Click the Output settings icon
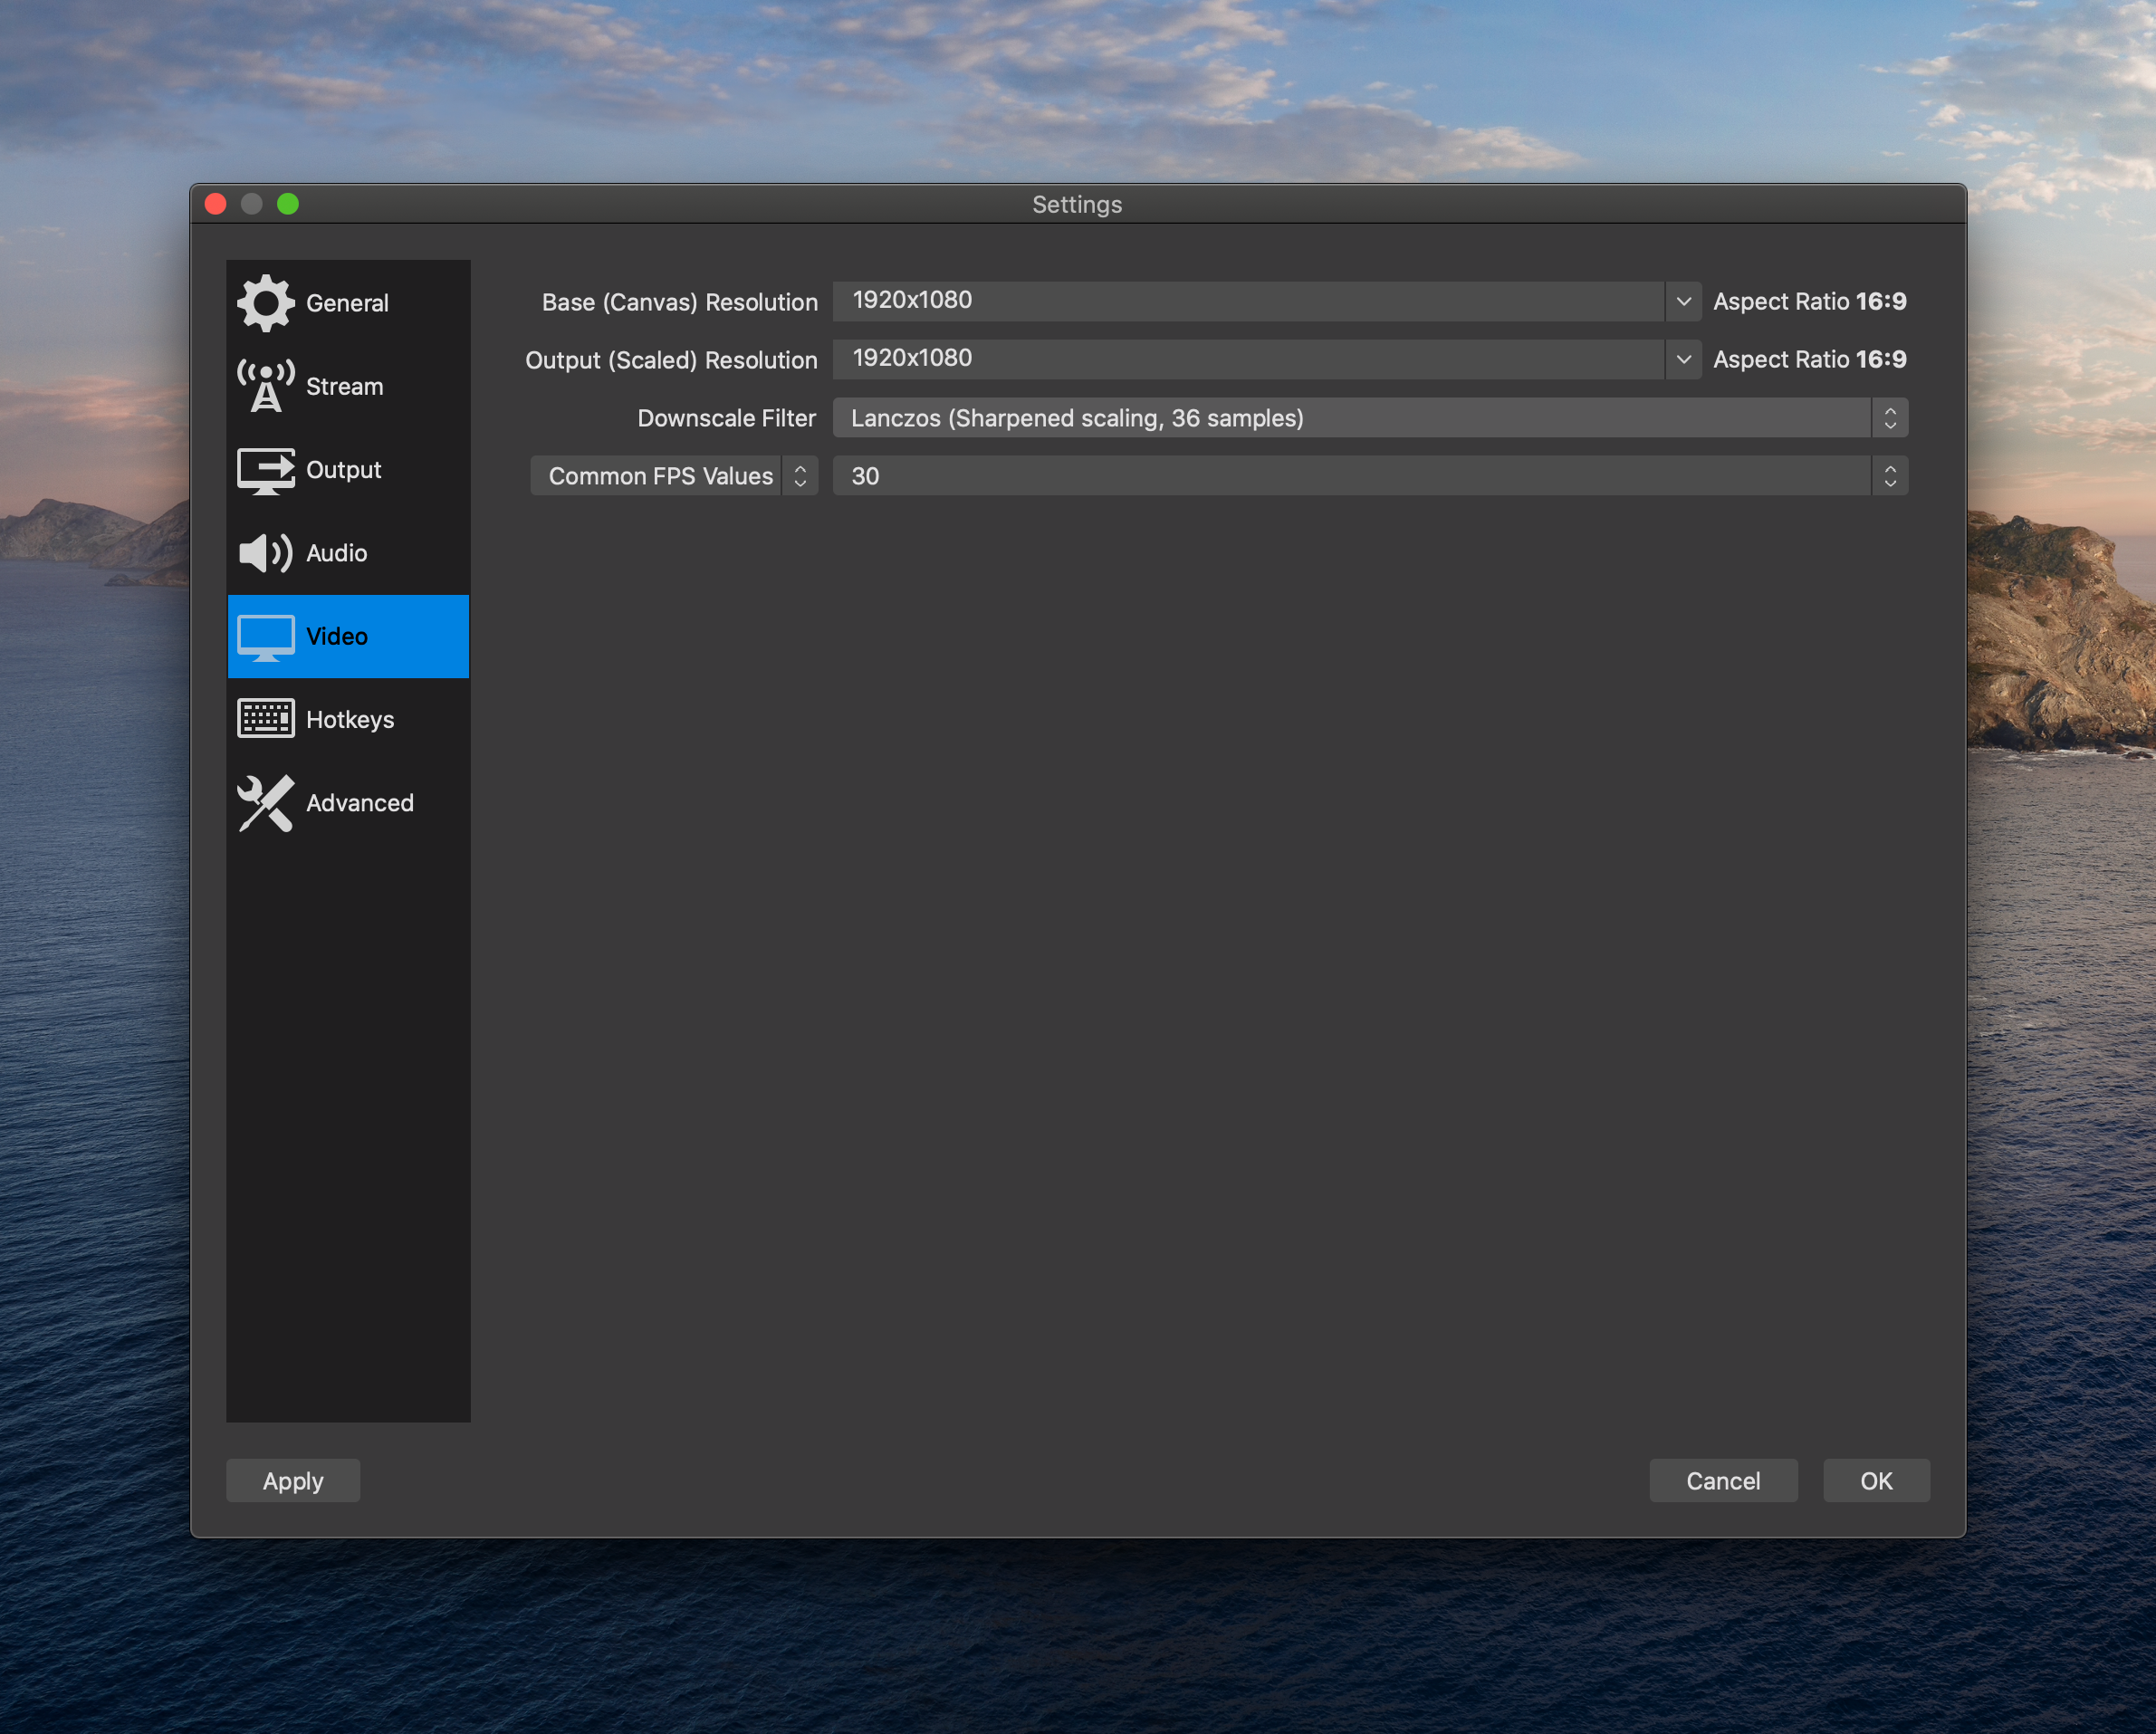Image resolution: width=2156 pixels, height=1734 pixels. click(265, 469)
